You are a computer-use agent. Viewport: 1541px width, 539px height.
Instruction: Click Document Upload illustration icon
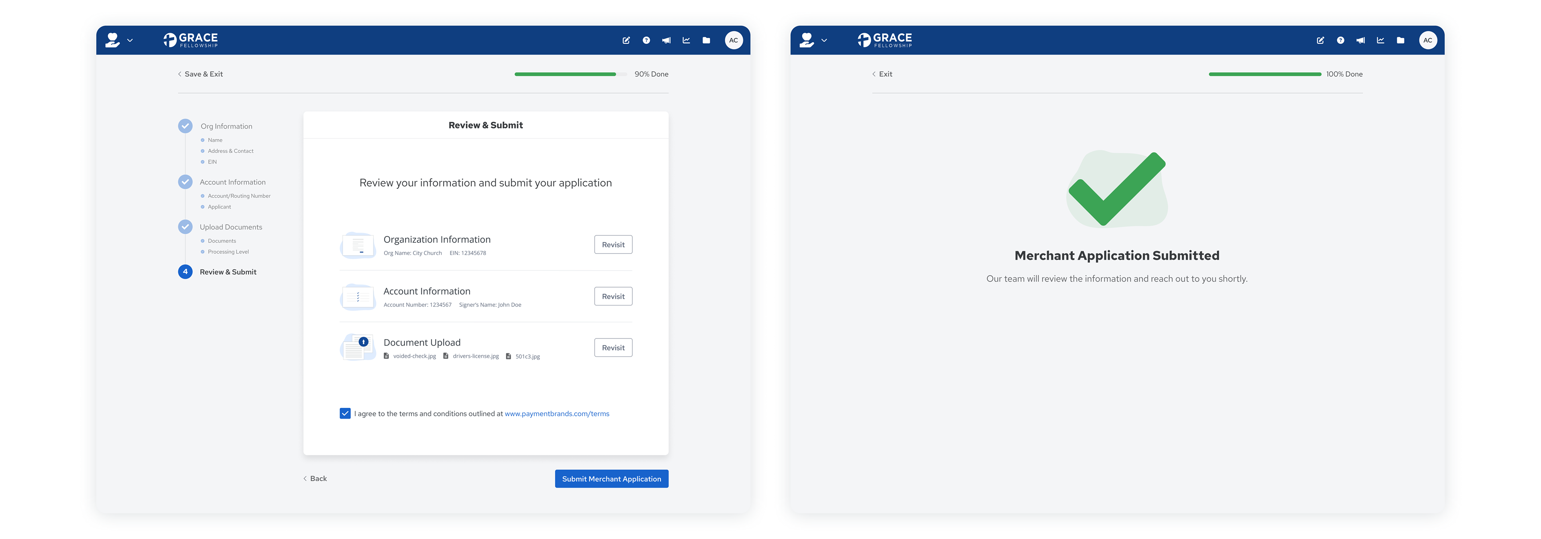click(358, 348)
